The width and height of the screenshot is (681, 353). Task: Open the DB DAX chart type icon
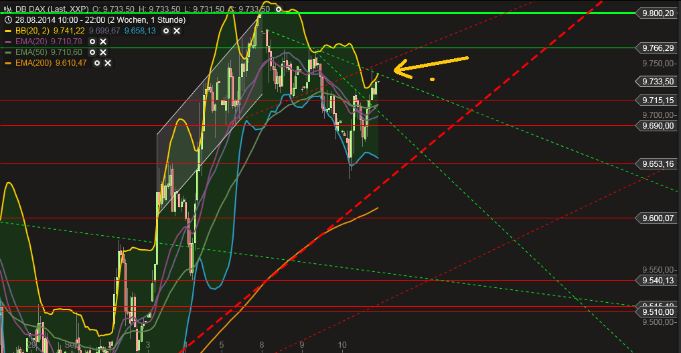tap(8, 9)
